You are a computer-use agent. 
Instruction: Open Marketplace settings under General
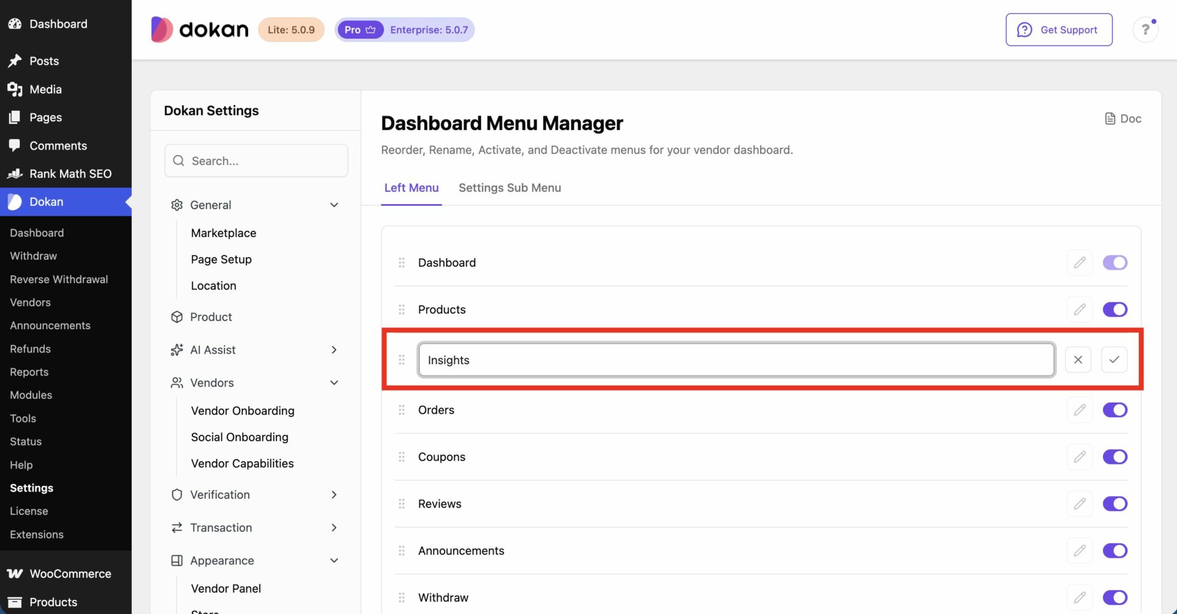[x=223, y=233]
